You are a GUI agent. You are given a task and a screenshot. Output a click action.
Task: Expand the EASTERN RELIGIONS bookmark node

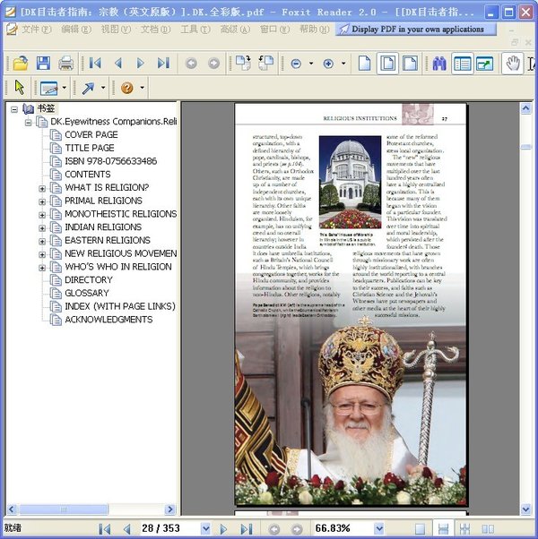(x=42, y=241)
